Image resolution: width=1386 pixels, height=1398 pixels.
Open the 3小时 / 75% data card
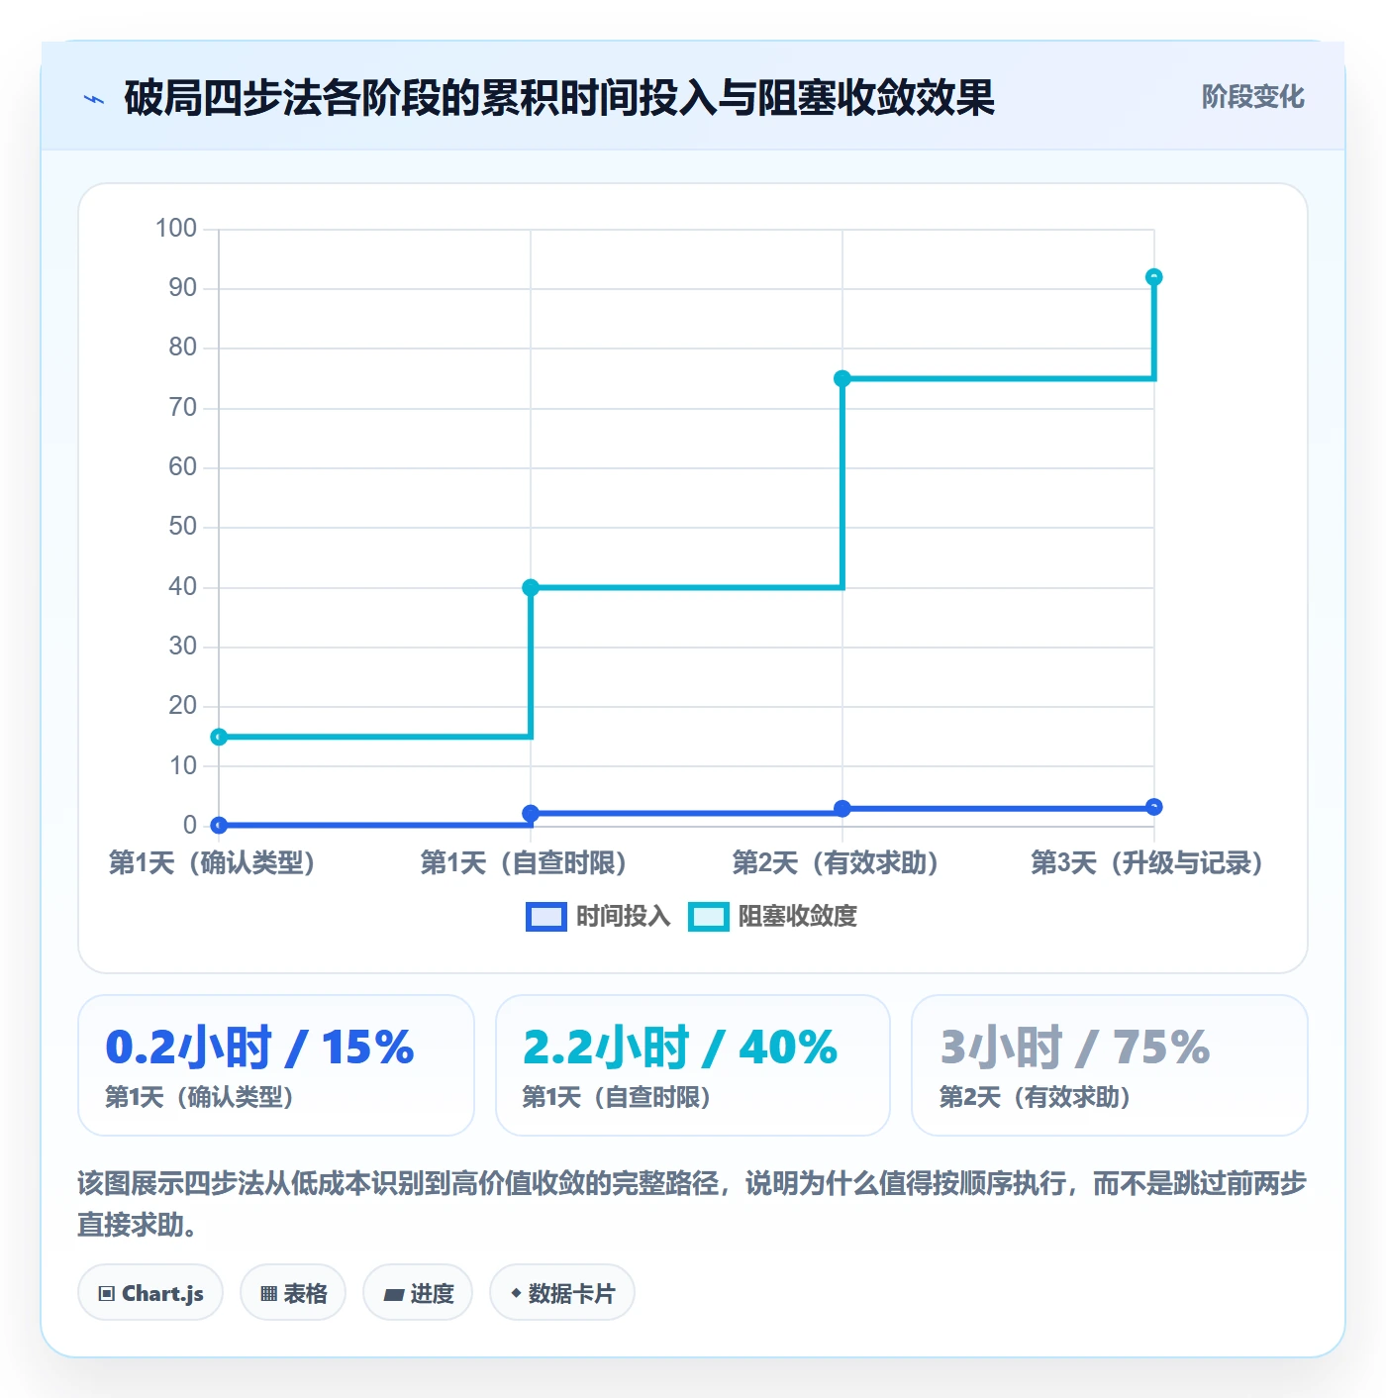pyautogui.click(x=1110, y=1065)
